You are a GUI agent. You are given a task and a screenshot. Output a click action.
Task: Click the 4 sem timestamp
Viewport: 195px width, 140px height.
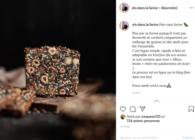tap(136, 93)
